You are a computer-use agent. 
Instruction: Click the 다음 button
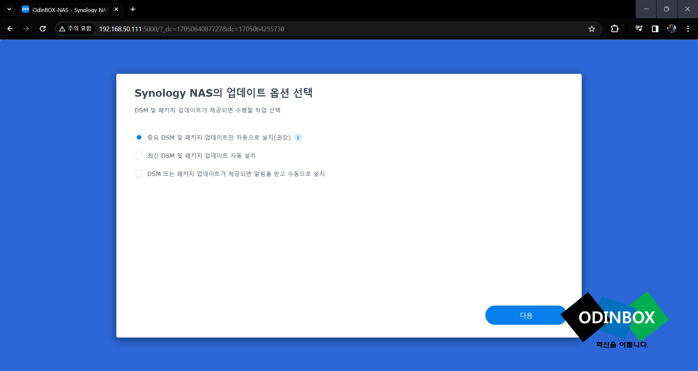pyautogui.click(x=526, y=315)
